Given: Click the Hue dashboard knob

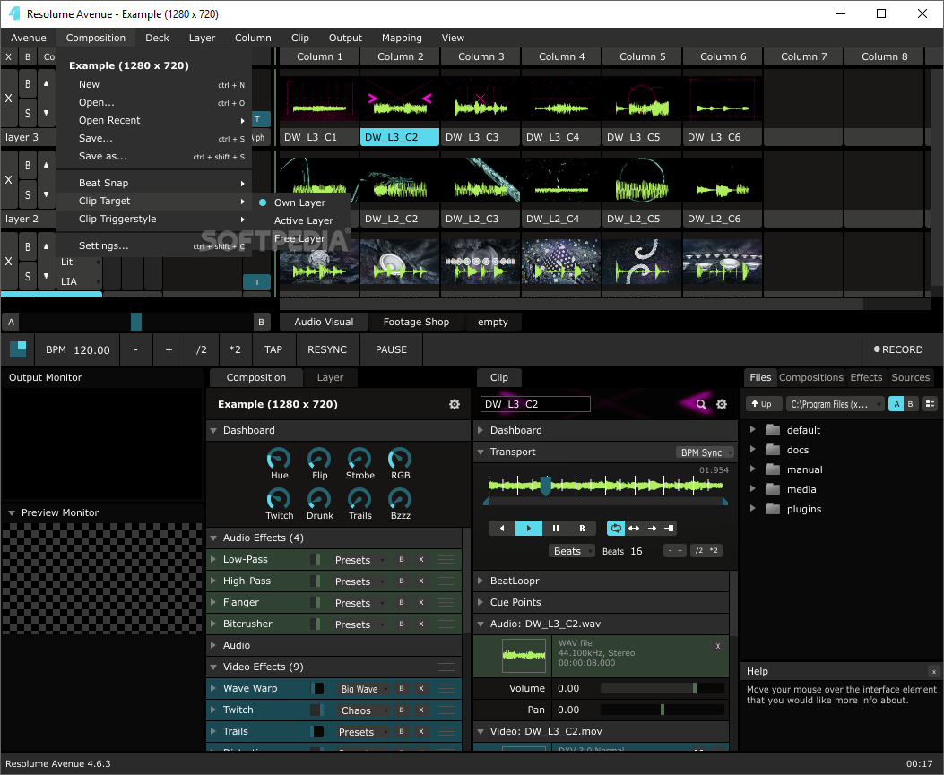Looking at the screenshot, I should 279,459.
